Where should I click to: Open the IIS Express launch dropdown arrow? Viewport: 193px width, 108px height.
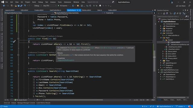tap(68, 6)
